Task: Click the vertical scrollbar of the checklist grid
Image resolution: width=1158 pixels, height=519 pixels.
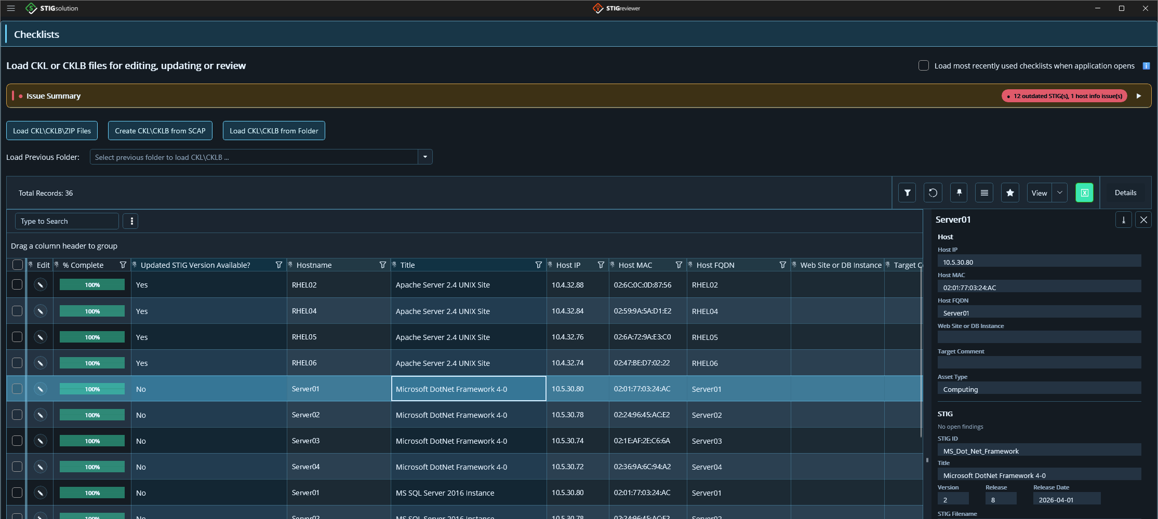Action: coord(921,353)
